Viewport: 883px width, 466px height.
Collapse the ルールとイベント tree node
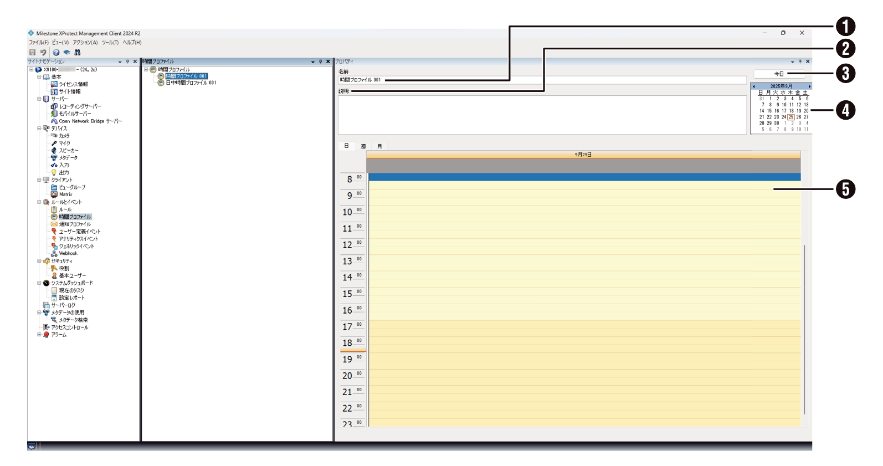point(39,202)
